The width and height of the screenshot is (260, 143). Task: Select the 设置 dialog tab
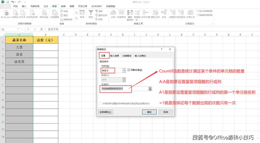[103, 55]
